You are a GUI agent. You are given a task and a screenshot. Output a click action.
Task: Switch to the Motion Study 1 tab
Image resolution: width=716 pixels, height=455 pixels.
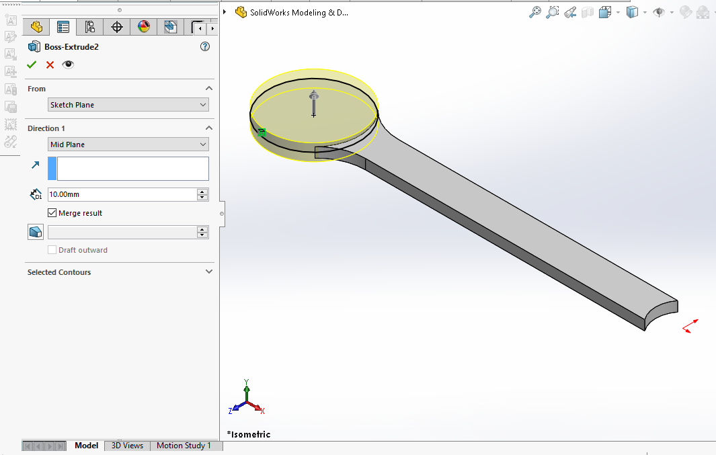pos(184,446)
